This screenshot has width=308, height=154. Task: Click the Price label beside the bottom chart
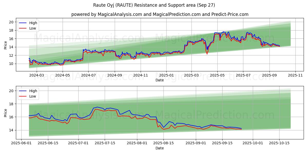[x=6, y=113]
